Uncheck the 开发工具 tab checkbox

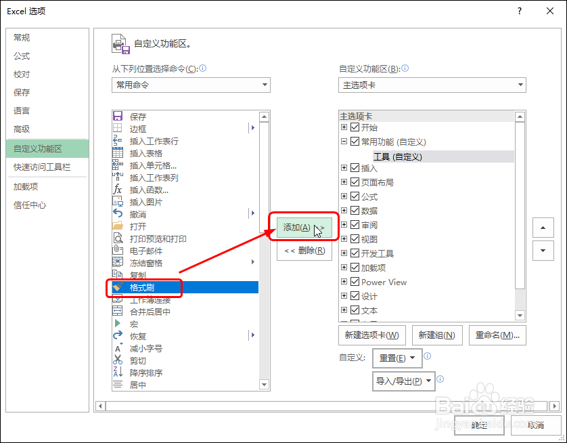[x=355, y=253]
